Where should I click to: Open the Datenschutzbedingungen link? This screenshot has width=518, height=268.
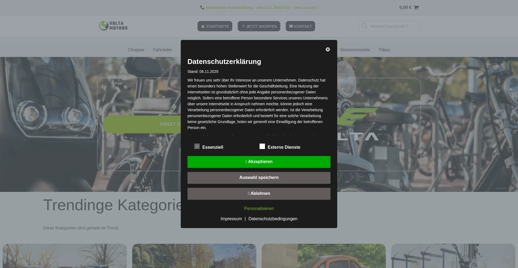click(273, 219)
